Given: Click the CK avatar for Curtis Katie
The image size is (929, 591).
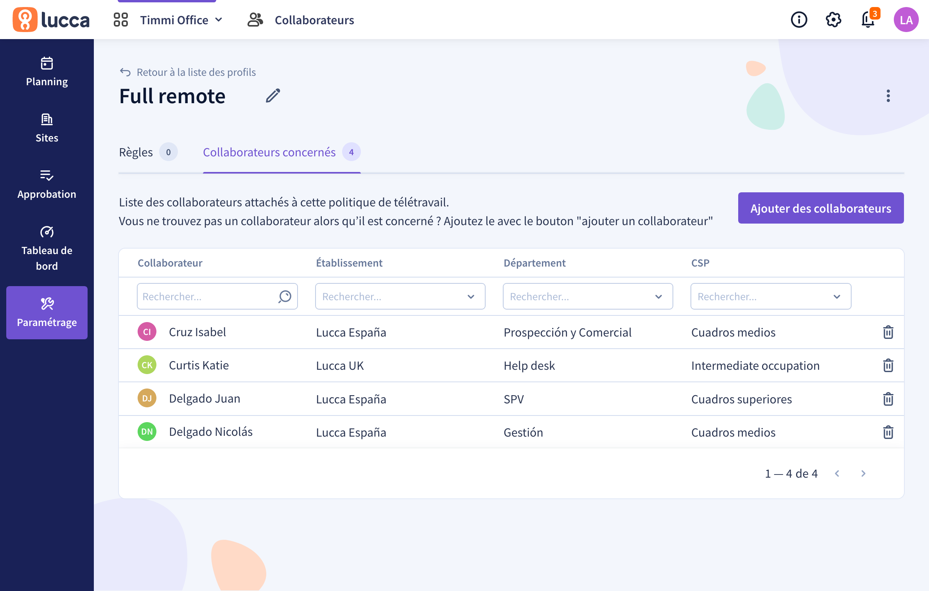Looking at the screenshot, I should coord(147,365).
